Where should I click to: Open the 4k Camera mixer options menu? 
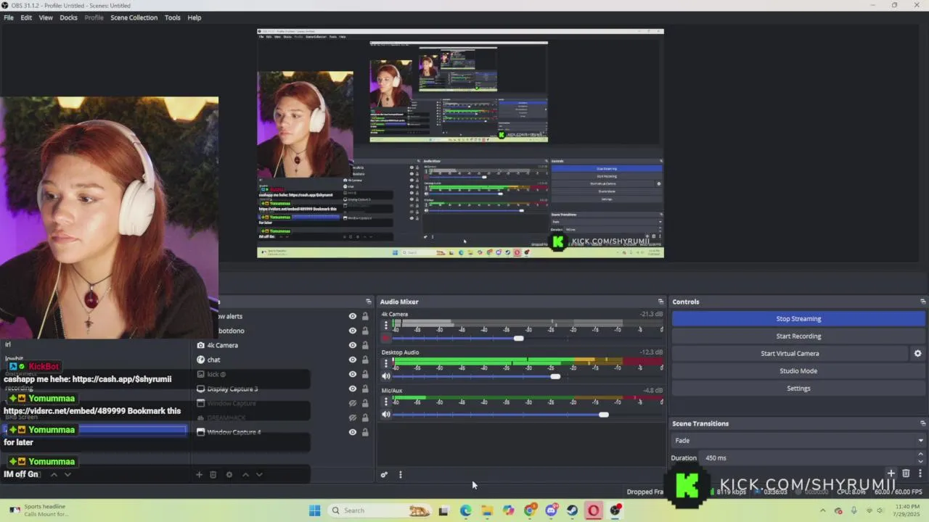click(385, 325)
